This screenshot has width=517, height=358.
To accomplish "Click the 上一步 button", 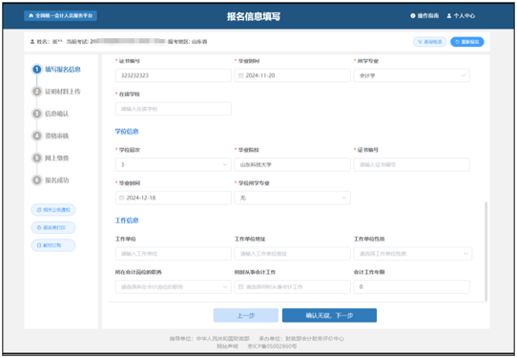I will 246,315.
